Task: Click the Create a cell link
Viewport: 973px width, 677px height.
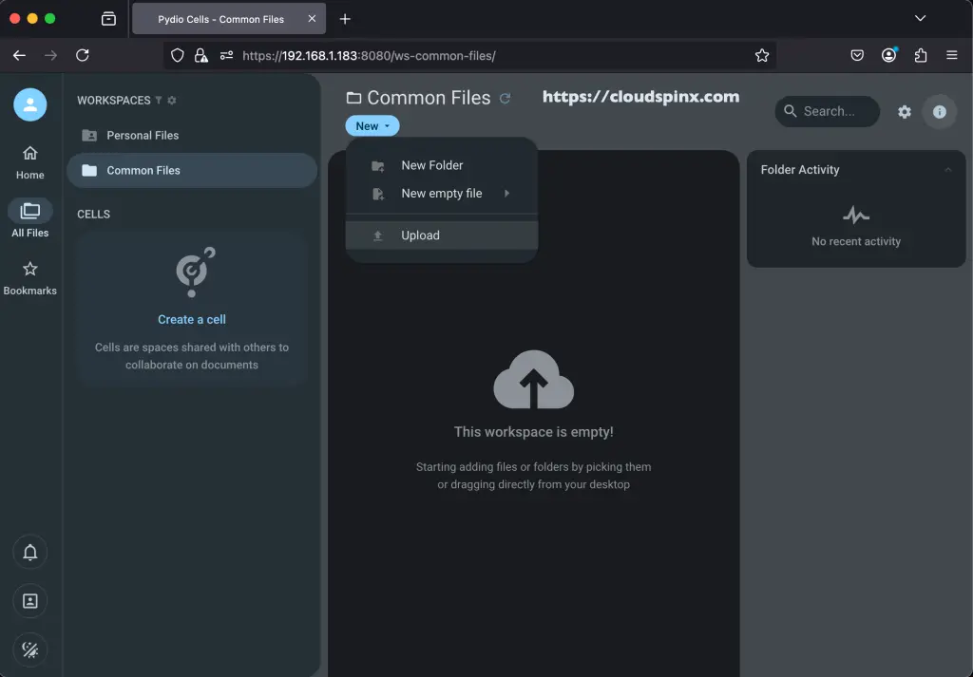Action: tap(192, 319)
